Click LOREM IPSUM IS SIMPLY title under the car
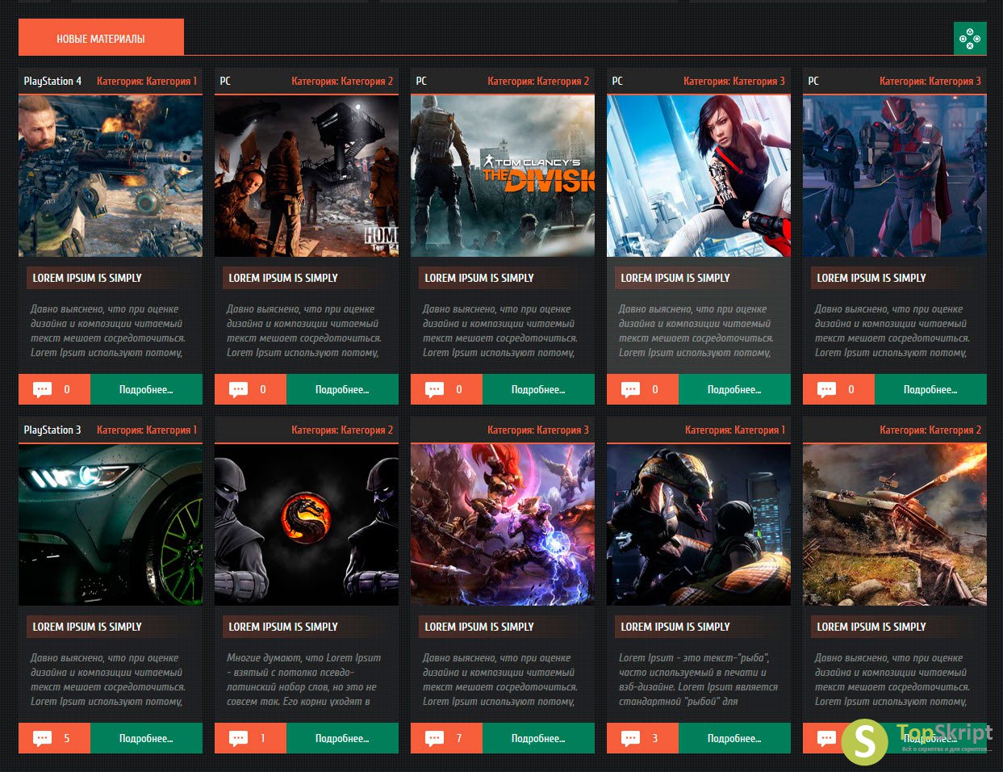The width and height of the screenshot is (1003, 772). 87,627
